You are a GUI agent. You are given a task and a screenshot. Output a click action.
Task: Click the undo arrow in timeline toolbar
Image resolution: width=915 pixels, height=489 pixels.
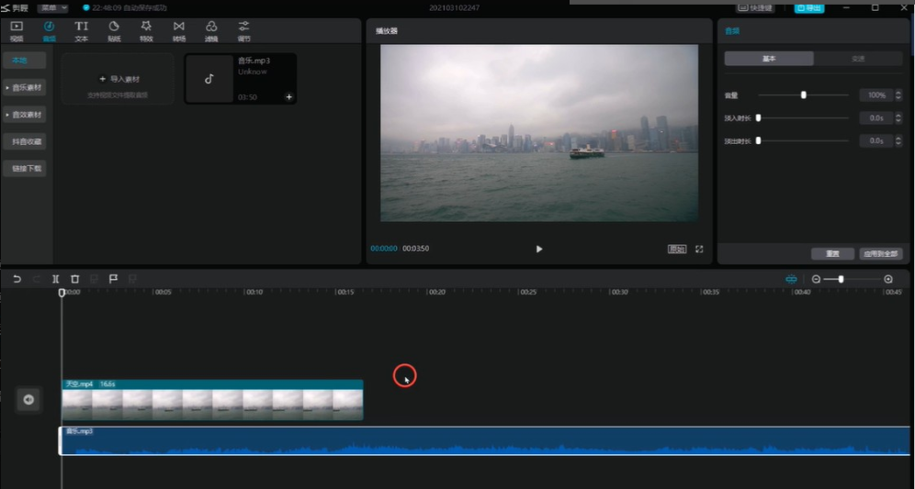click(17, 279)
